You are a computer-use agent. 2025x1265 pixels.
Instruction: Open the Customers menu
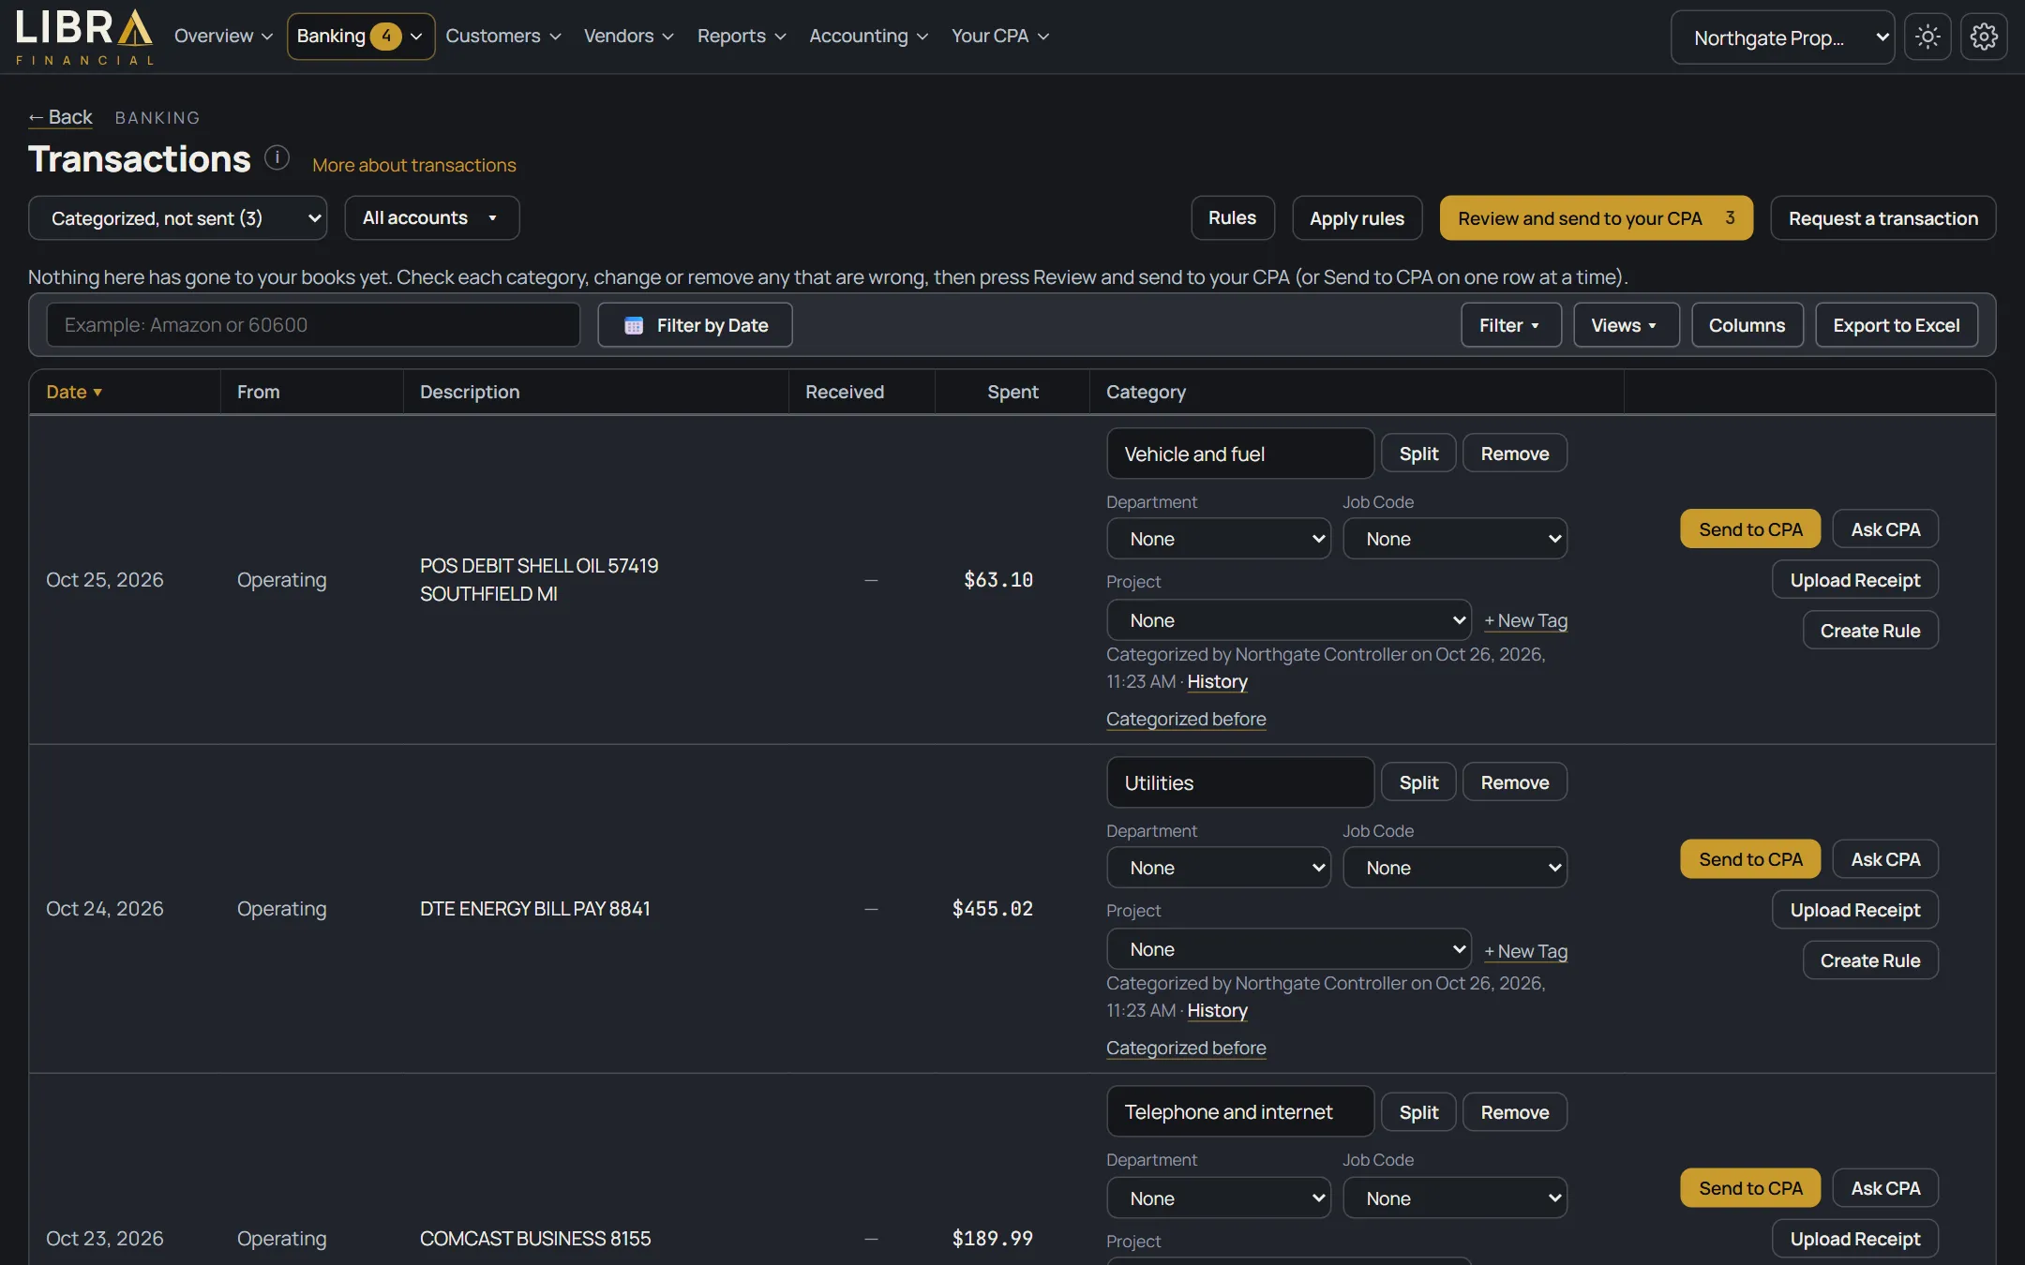(503, 36)
